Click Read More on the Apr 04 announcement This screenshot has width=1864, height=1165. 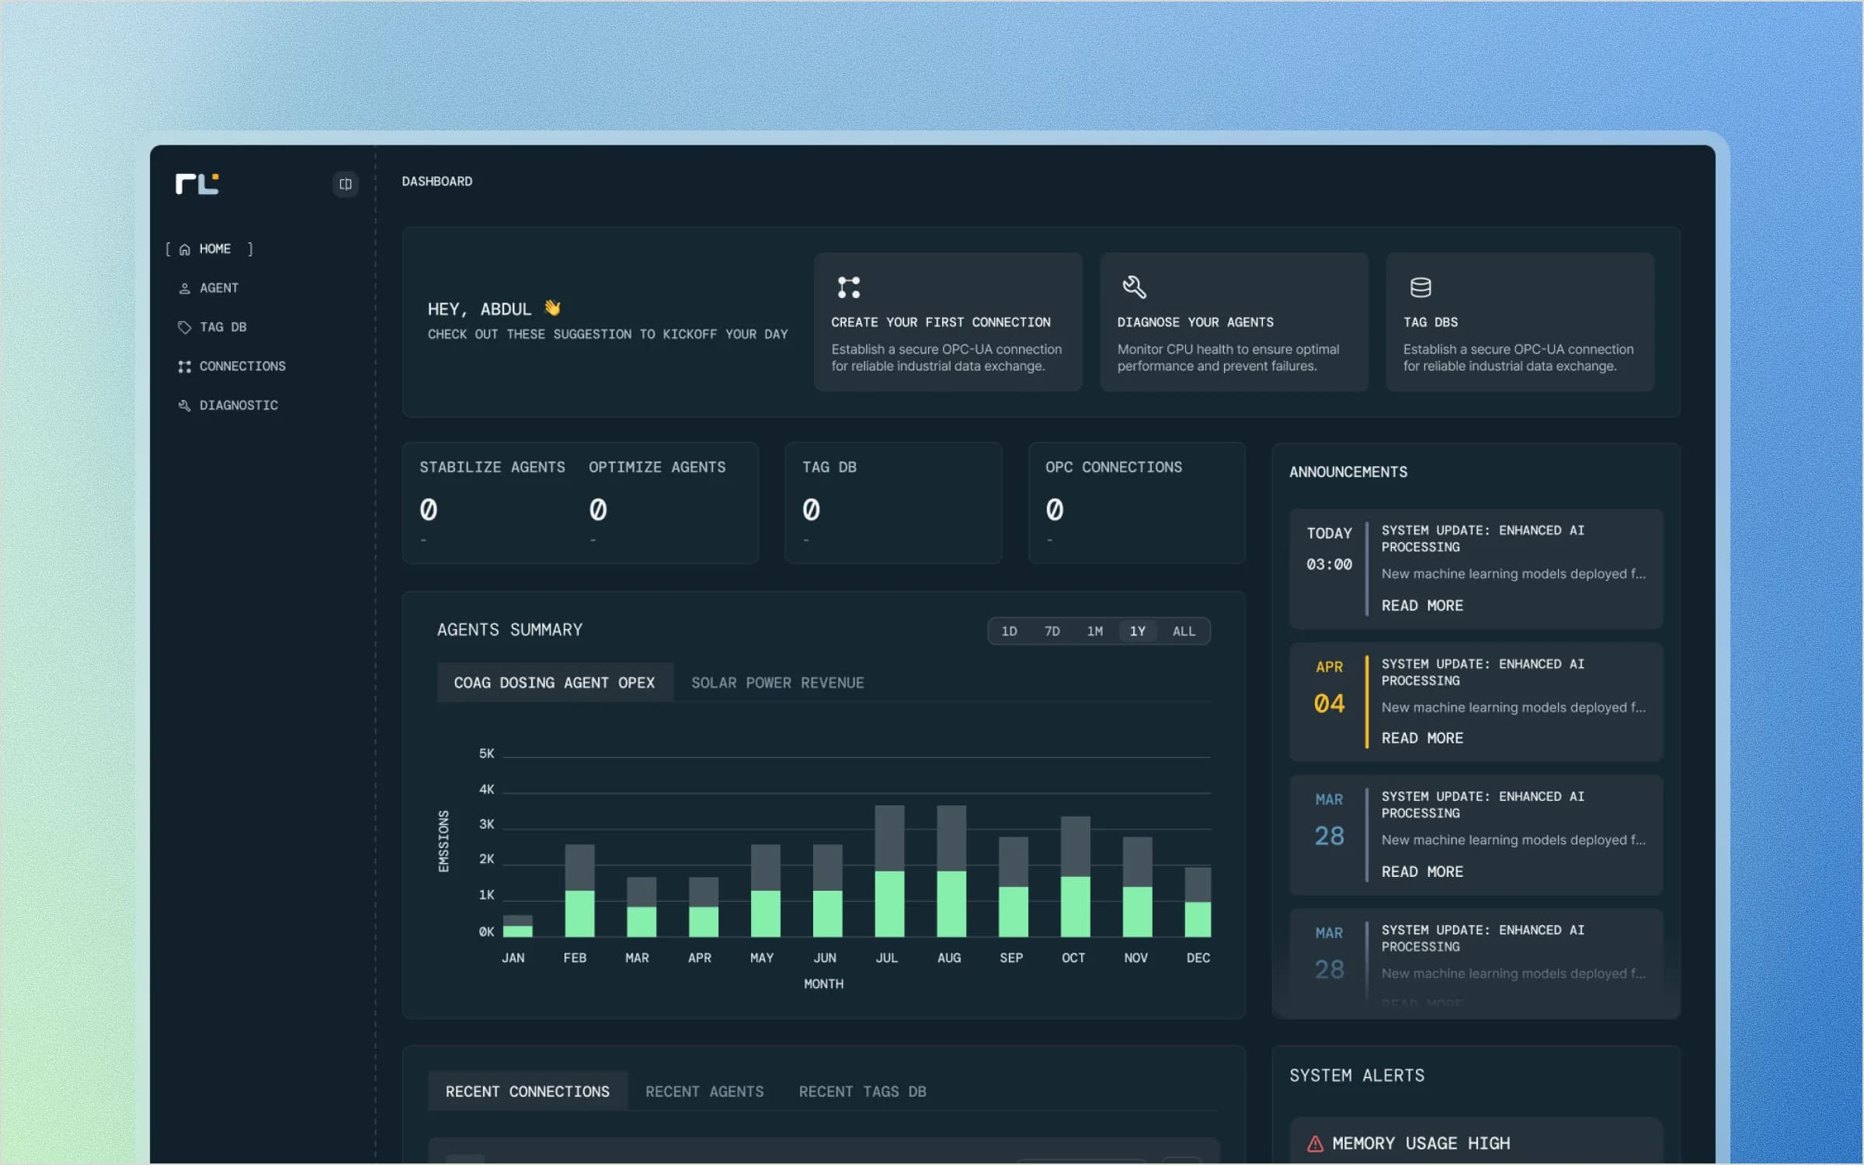pyautogui.click(x=1421, y=739)
